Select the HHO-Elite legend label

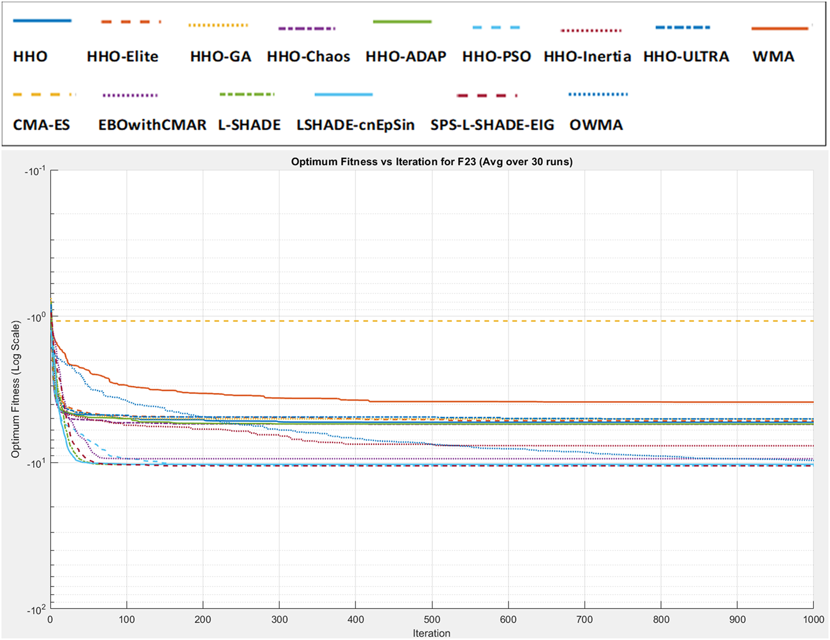(x=123, y=57)
